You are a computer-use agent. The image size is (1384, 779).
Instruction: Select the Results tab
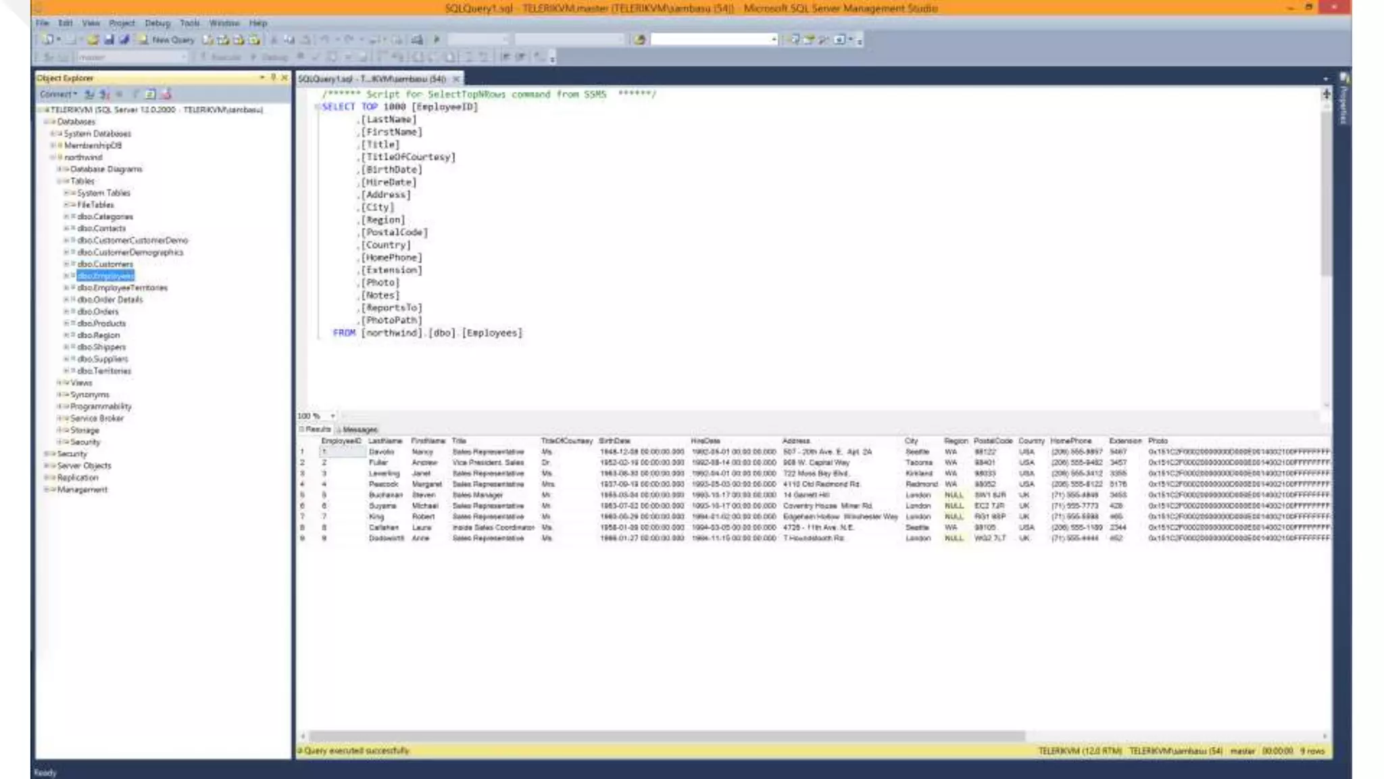tap(316, 429)
